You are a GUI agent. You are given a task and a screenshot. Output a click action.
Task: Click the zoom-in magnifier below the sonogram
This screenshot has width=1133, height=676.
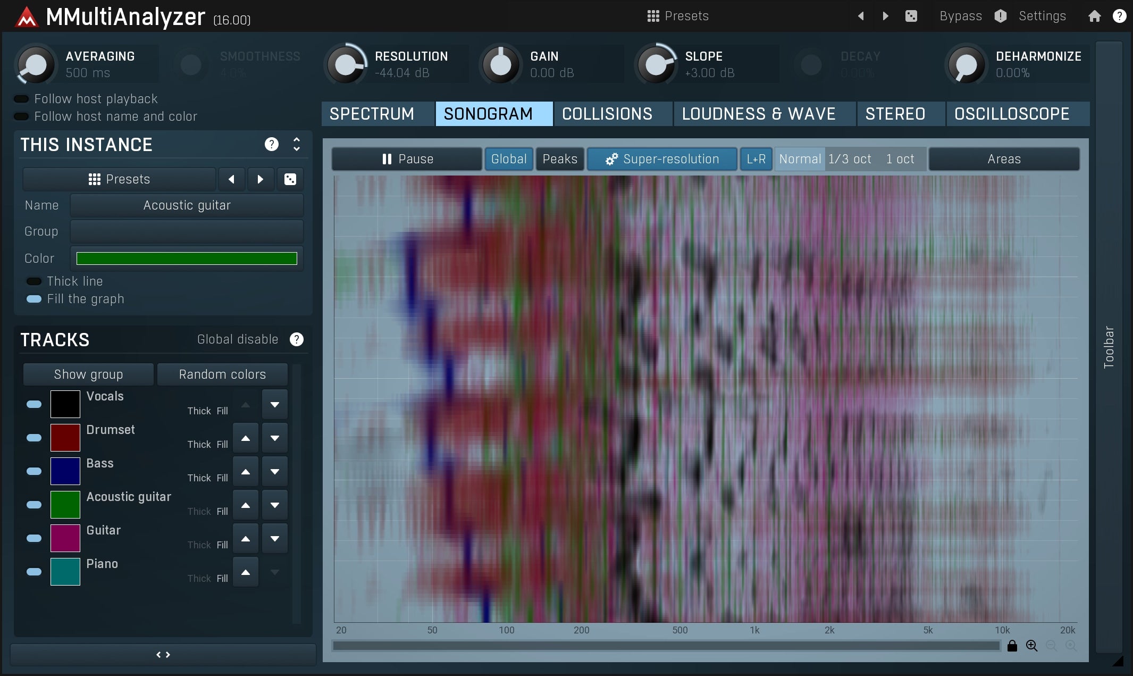[1032, 646]
